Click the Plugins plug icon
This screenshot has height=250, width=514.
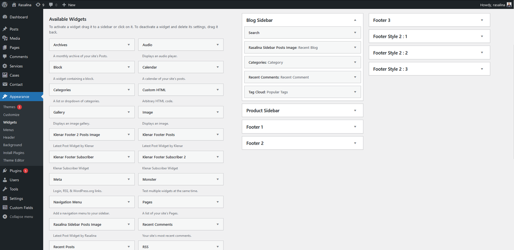(x=5, y=171)
